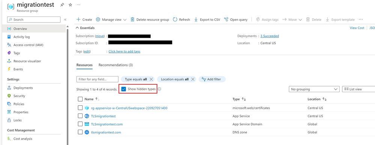Open Activity log menu item
This screenshot has height=145, width=375.
pos(21,37)
